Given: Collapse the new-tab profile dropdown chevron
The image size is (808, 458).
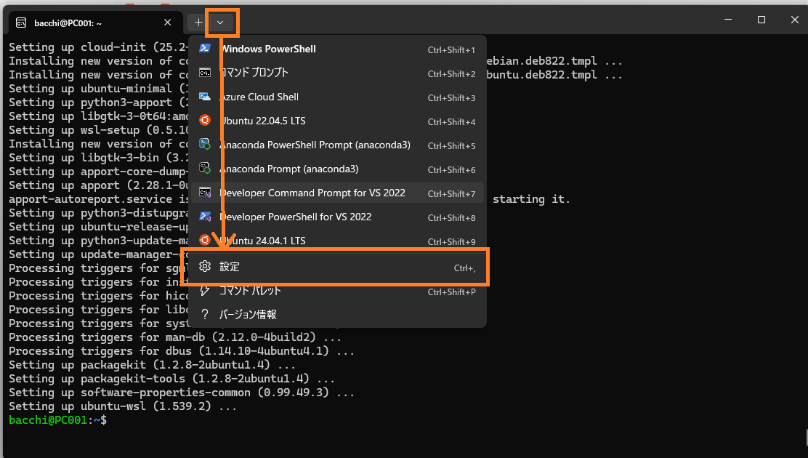Looking at the screenshot, I should pos(220,23).
